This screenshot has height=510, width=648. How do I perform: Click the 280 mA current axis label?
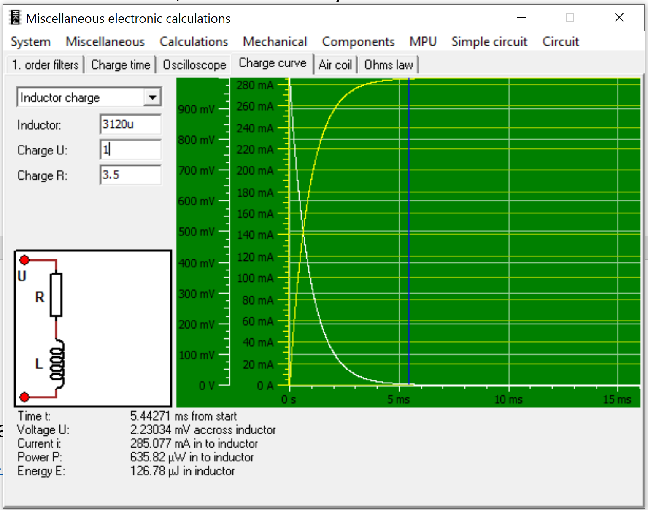(x=255, y=85)
